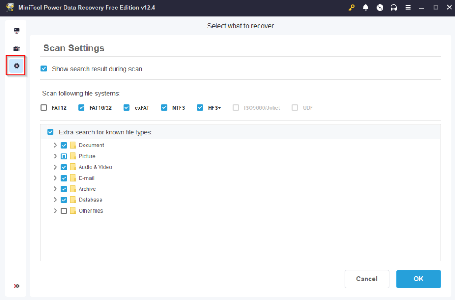Minimize the MiniTool window
The image size is (455, 300).
click(422, 8)
